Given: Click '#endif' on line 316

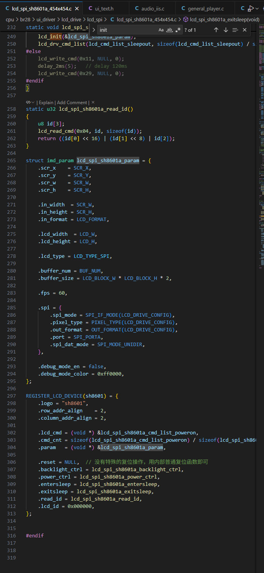Looking at the screenshot, I should pos(35,536).
